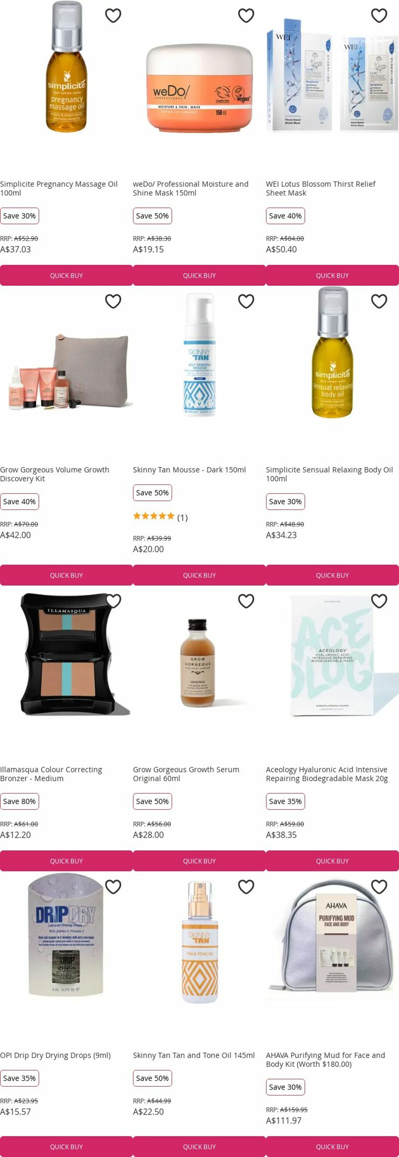
Task: Quick buy the Aceology Biodegradable Mask
Action: (333, 860)
